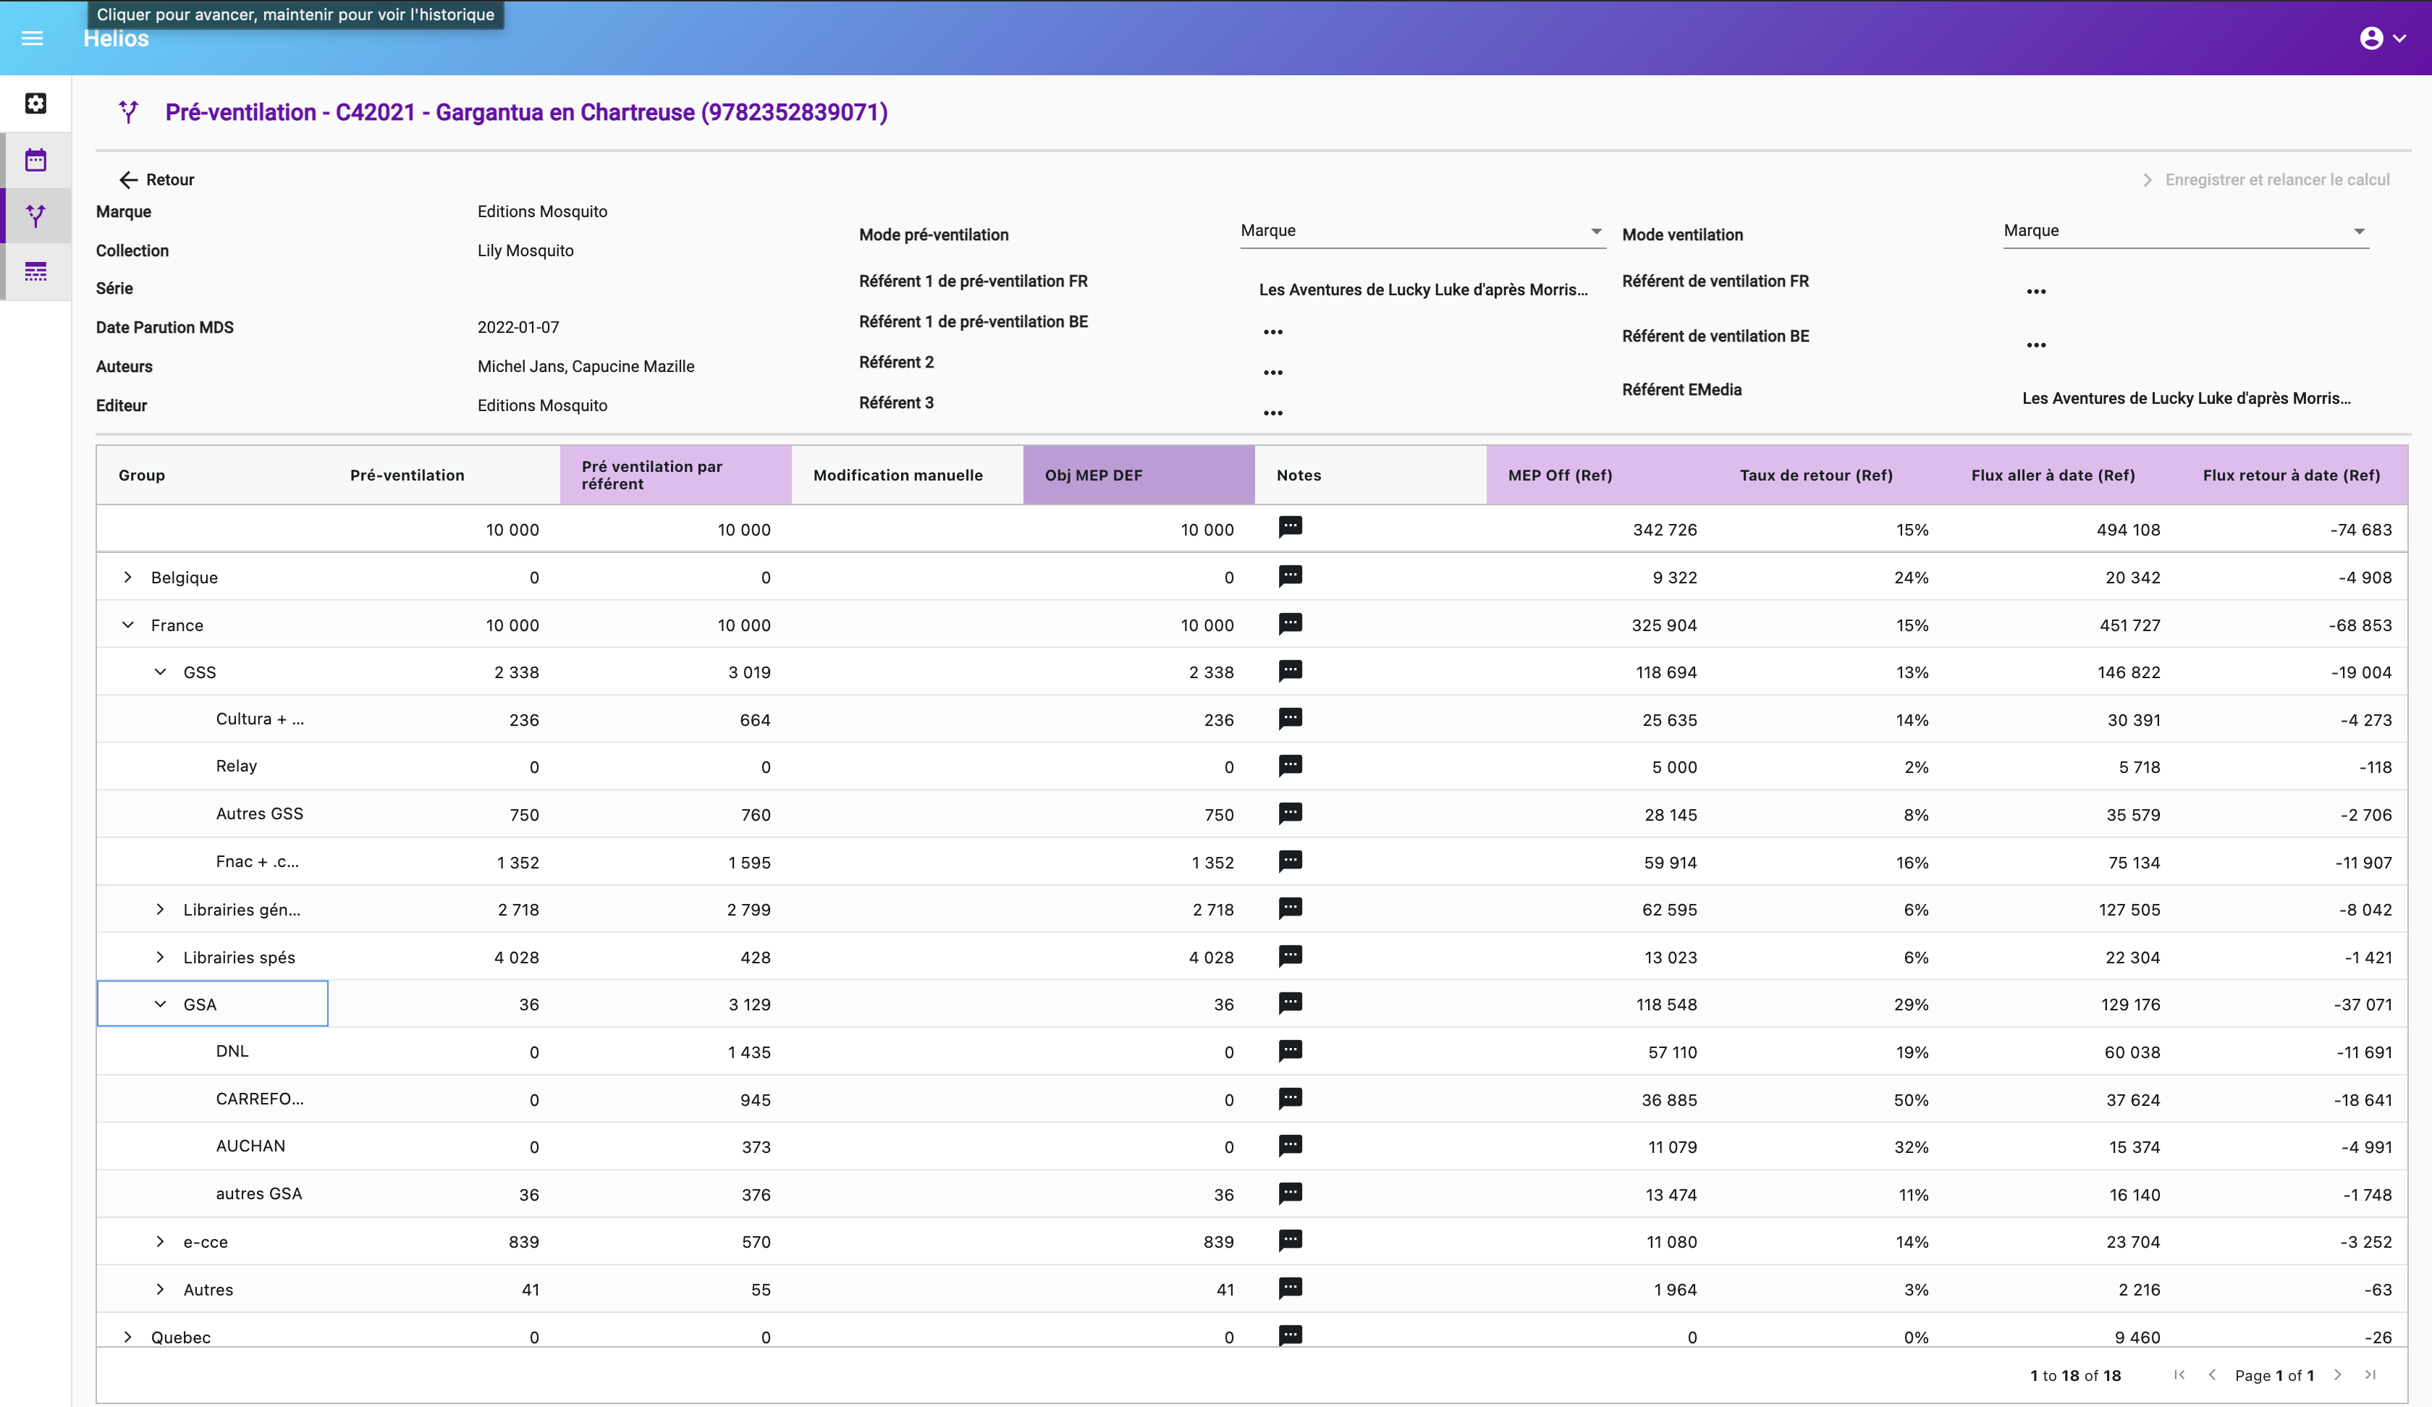Screen dimensions: 2432x1407
Task: Select Référent EMedia Lucky Luke value
Action: pyautogui.click(x=2186, y=397)
